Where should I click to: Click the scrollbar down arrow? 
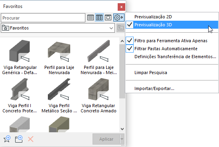[x=122, y=129]
